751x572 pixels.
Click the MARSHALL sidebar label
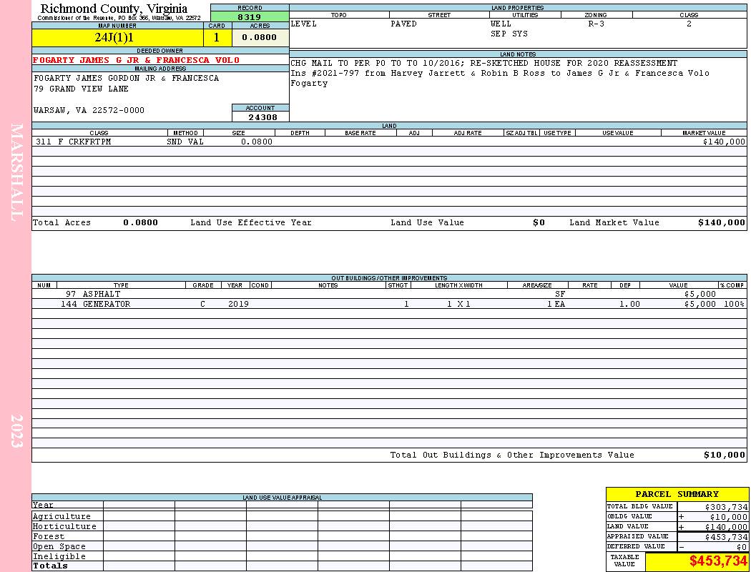(x=16, y=172)
